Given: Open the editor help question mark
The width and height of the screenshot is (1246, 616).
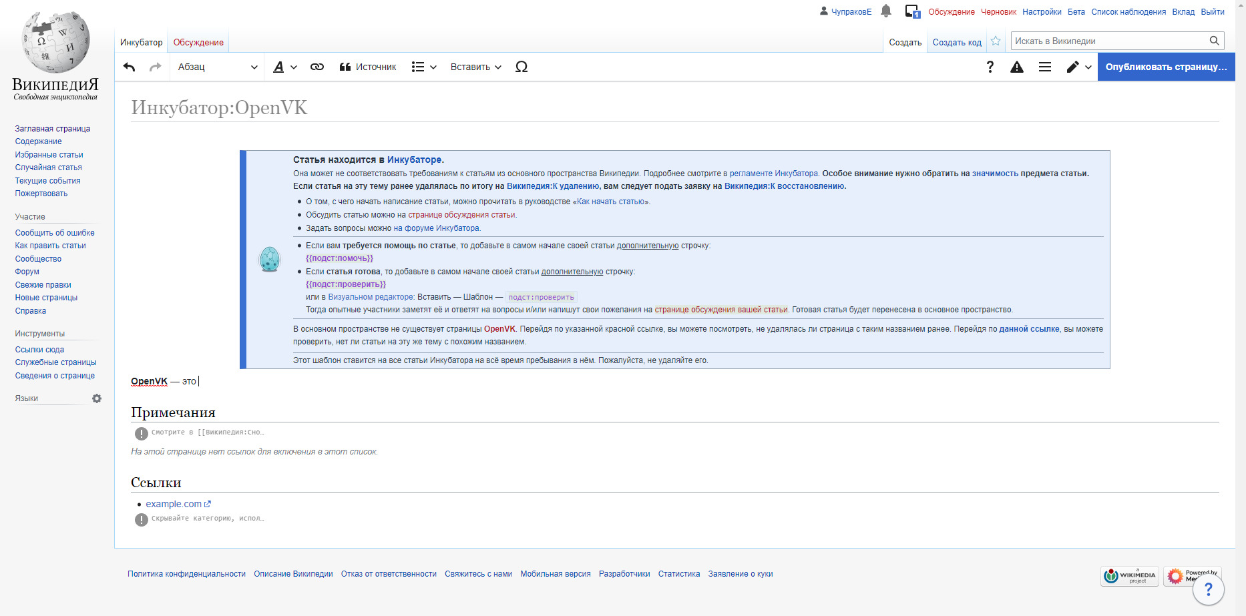Looking at the screenshot, I should coord(990,67).
